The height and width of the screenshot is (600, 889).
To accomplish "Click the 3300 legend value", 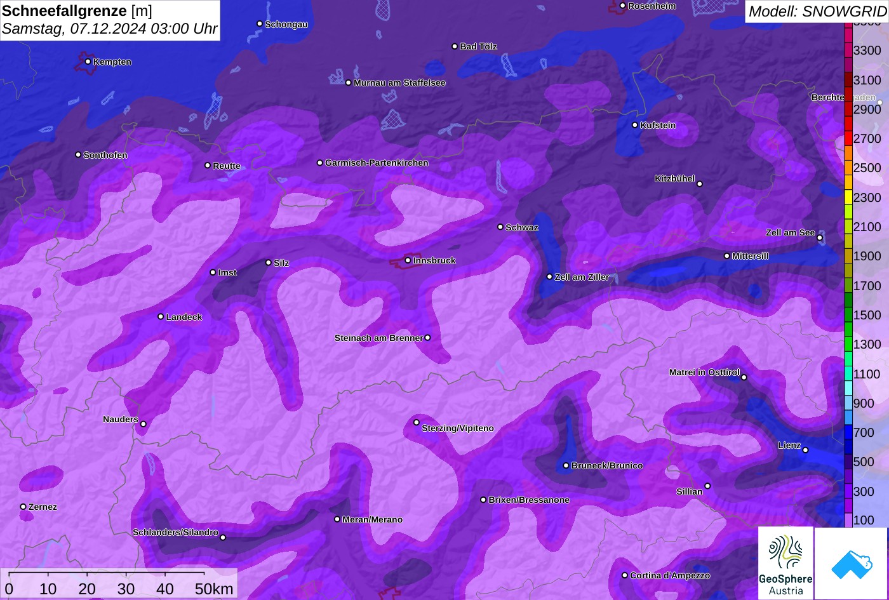I will click(867, 50).
